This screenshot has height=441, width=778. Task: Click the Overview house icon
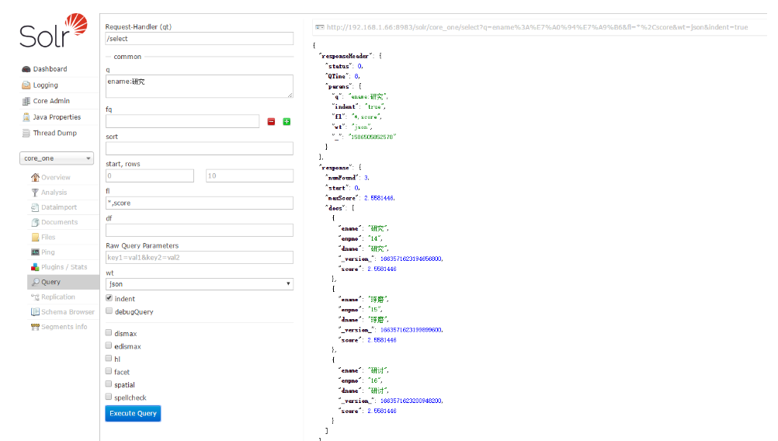(35, 177)
